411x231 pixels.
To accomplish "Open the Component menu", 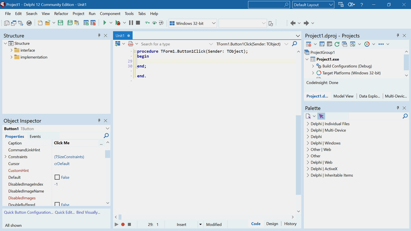I will [110, 14].
